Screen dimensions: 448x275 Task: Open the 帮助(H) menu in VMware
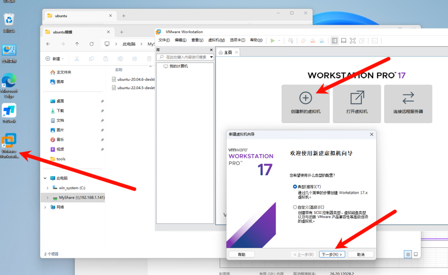click(x=256, y=40)
